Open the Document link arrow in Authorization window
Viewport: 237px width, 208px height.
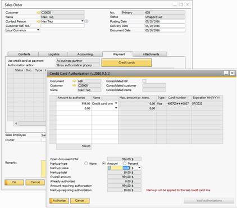pos(74,81)
